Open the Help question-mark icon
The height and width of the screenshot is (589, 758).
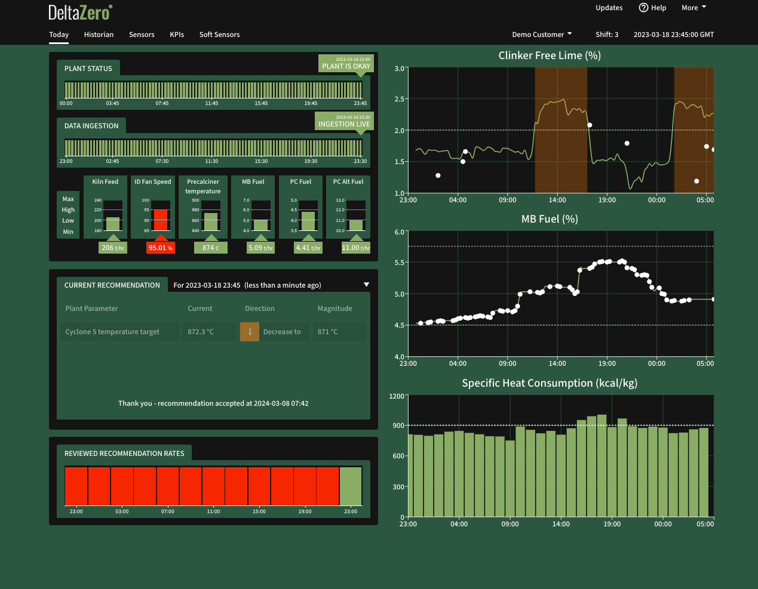click(643, 8)
